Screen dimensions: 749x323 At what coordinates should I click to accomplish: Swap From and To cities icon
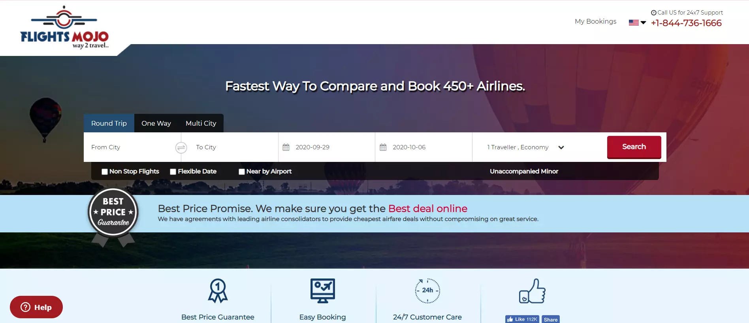pyautogui.click(x=181, y=147)
